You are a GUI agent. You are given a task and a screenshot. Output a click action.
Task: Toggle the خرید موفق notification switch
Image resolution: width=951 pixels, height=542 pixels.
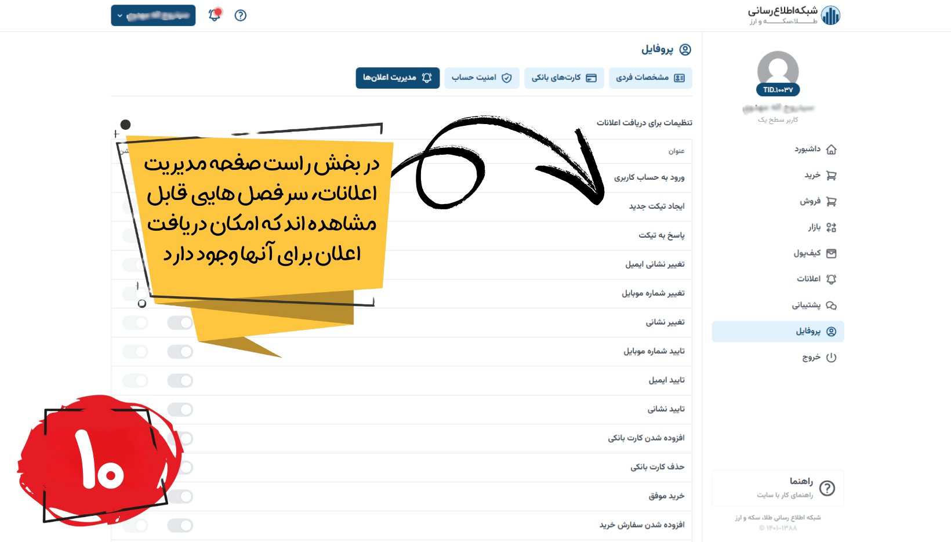tap(180, 497)
